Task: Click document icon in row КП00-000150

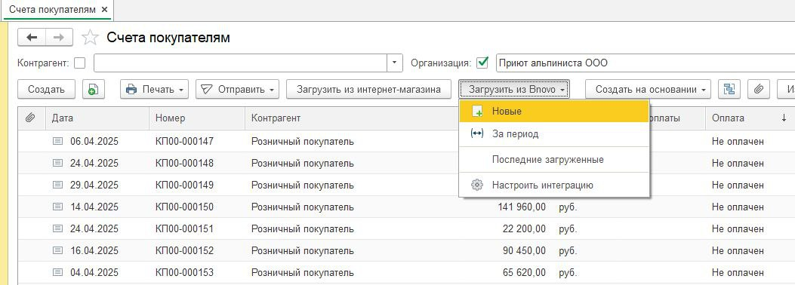Action: click(x=58, y=207)
